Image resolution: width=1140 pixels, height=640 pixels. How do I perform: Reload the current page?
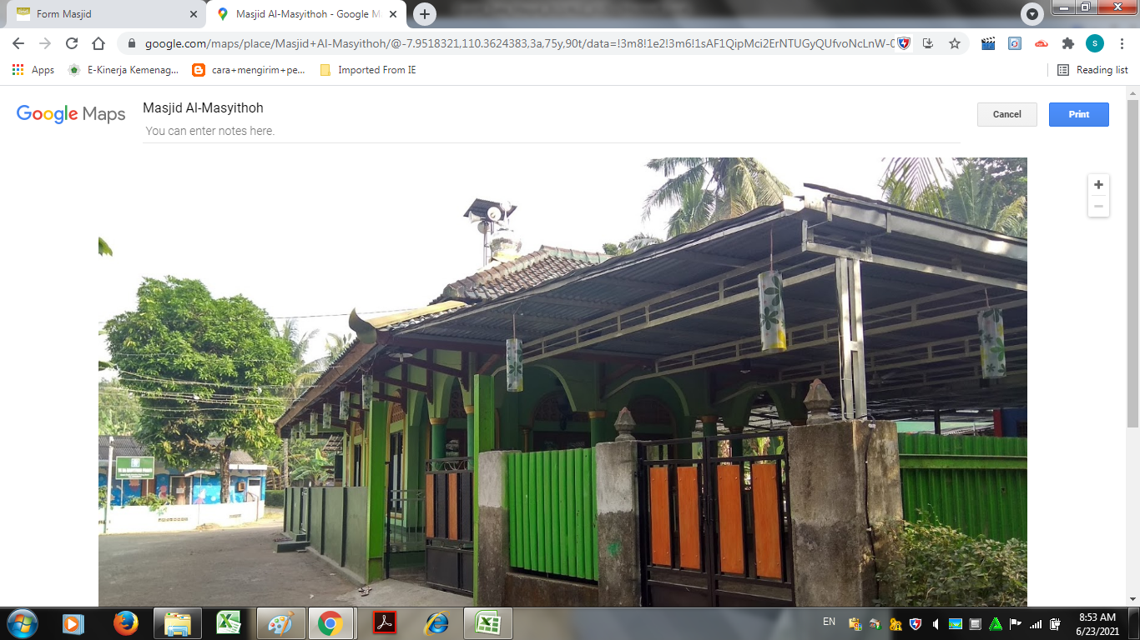[72, 43]
